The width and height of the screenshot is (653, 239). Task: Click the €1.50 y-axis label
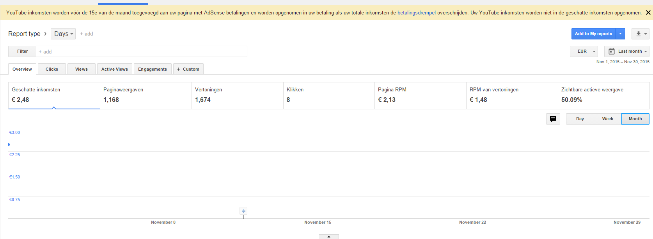(14, 177)
